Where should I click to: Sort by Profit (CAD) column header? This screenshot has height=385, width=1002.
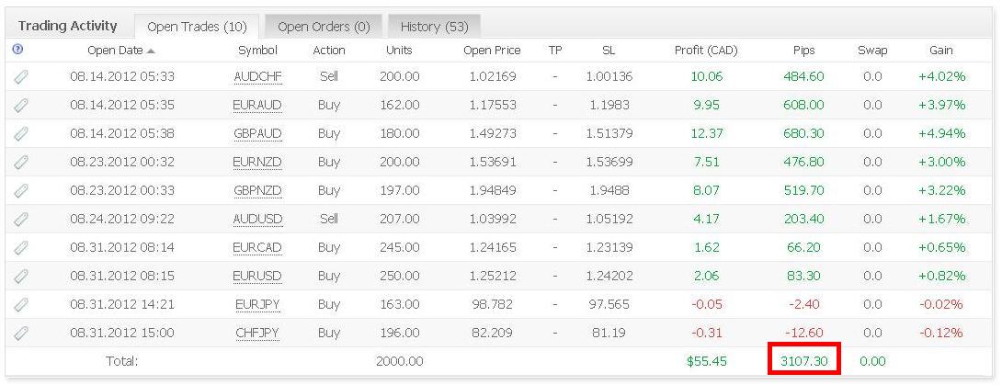[x=706, y=51]
